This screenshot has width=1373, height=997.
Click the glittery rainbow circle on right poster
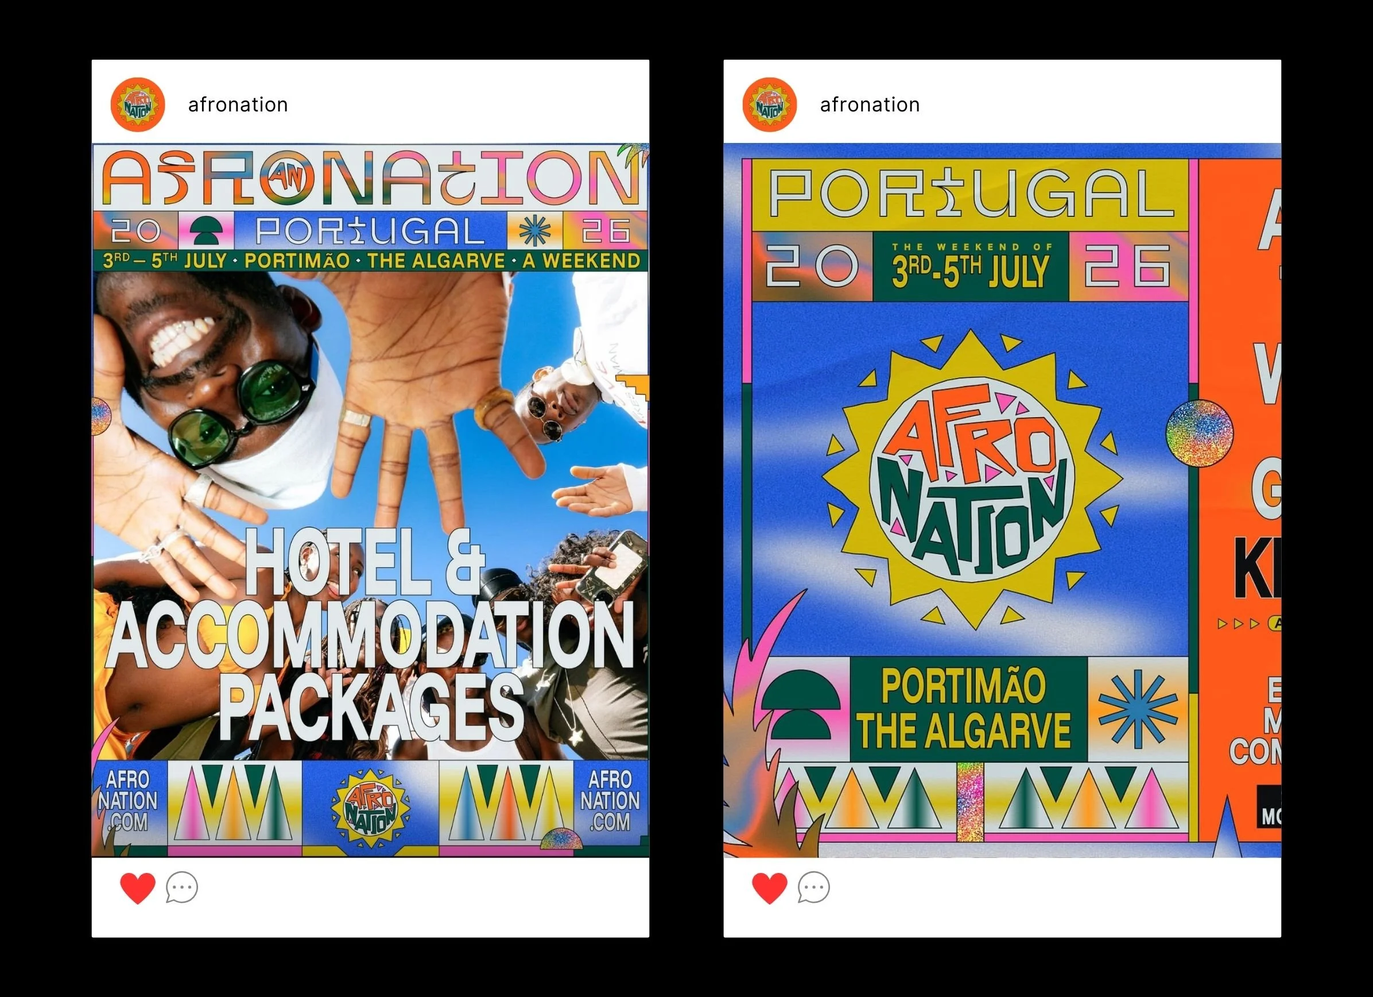1199,434
